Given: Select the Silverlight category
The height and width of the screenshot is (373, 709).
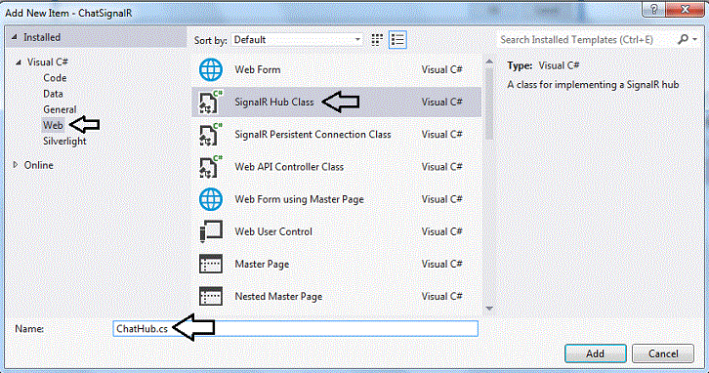Looking at the screenshot, I should [x=64, y=141].
